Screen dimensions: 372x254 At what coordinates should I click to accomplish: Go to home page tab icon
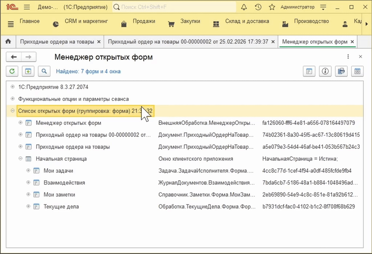tap(8, 41)
